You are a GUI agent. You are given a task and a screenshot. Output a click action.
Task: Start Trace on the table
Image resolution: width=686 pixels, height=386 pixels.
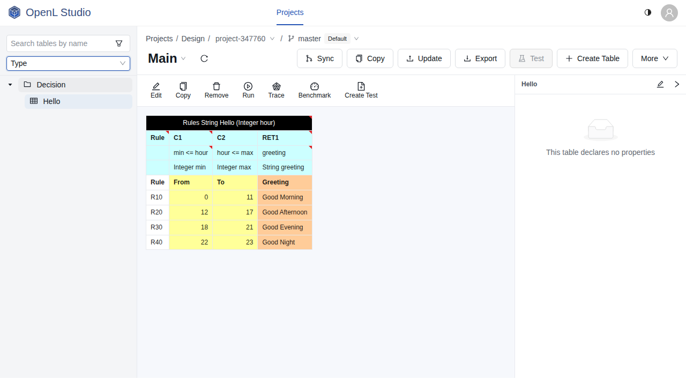point(277,90)
